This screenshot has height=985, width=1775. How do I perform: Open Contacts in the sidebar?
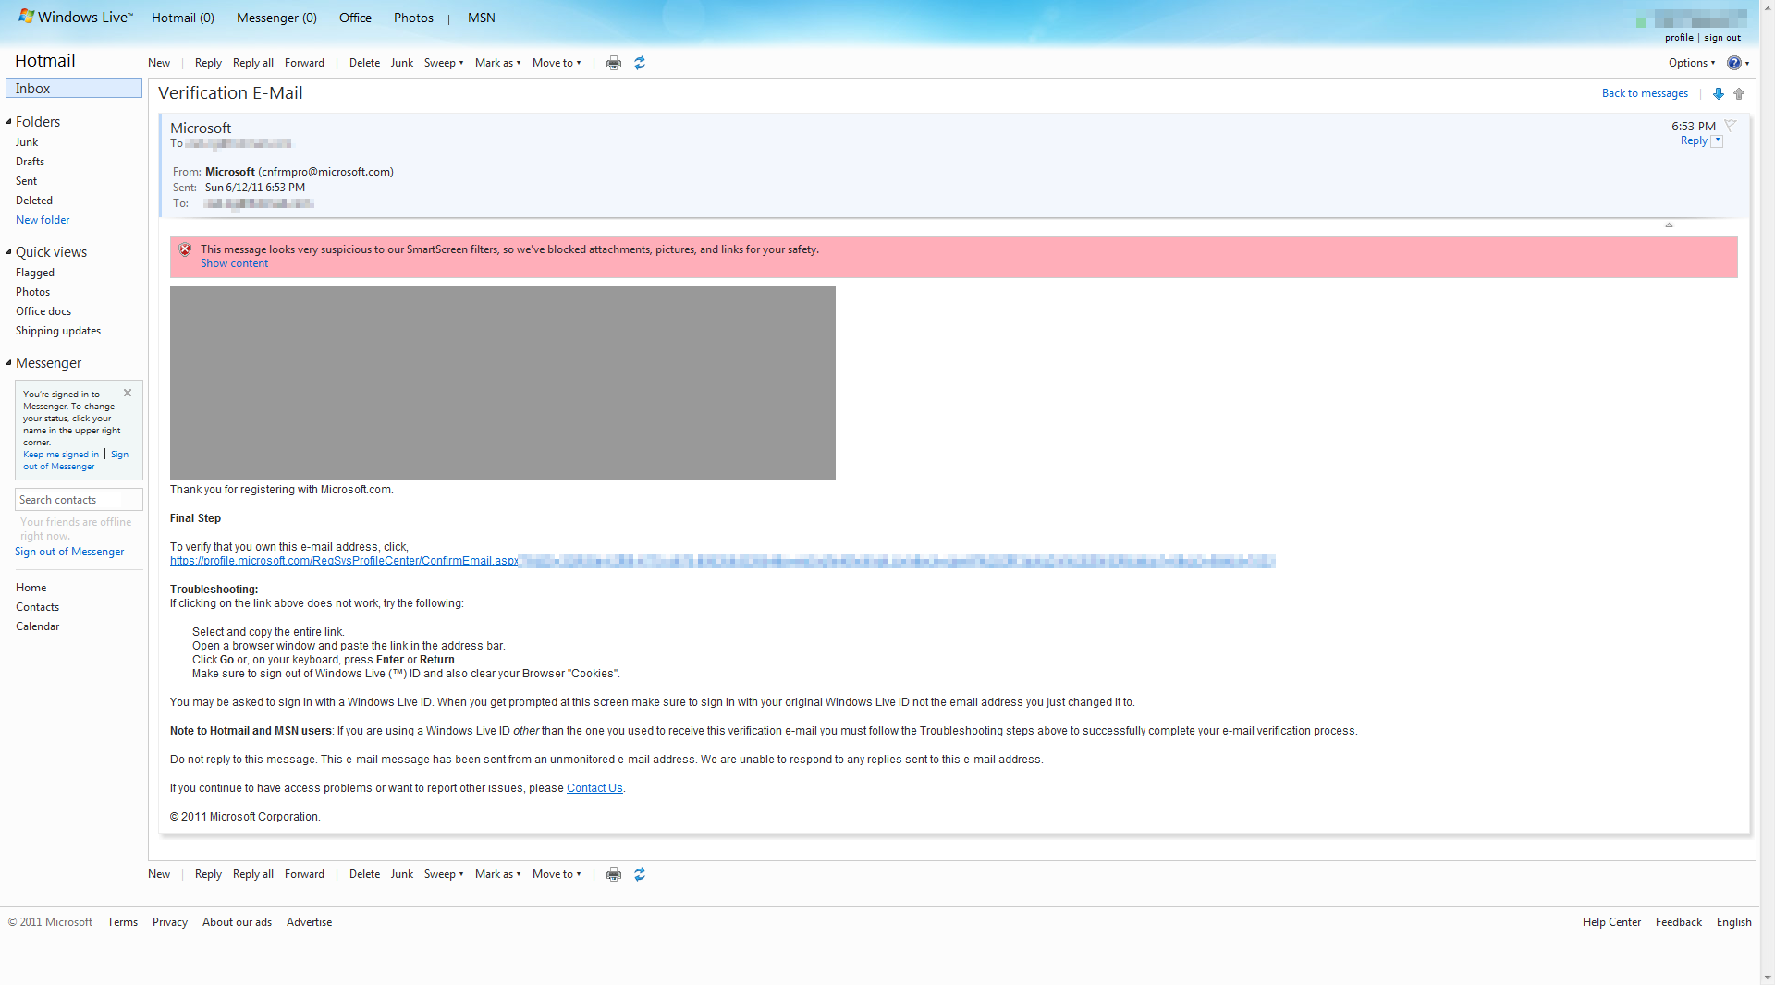(x=37, y=607)
